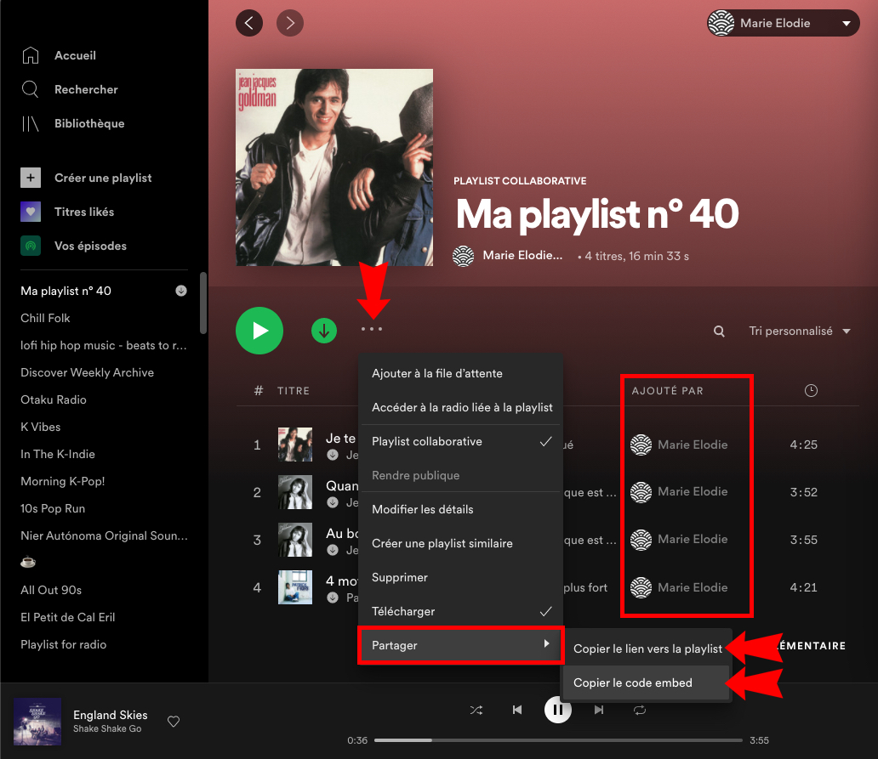Like the track England Skies

(174, 721)
